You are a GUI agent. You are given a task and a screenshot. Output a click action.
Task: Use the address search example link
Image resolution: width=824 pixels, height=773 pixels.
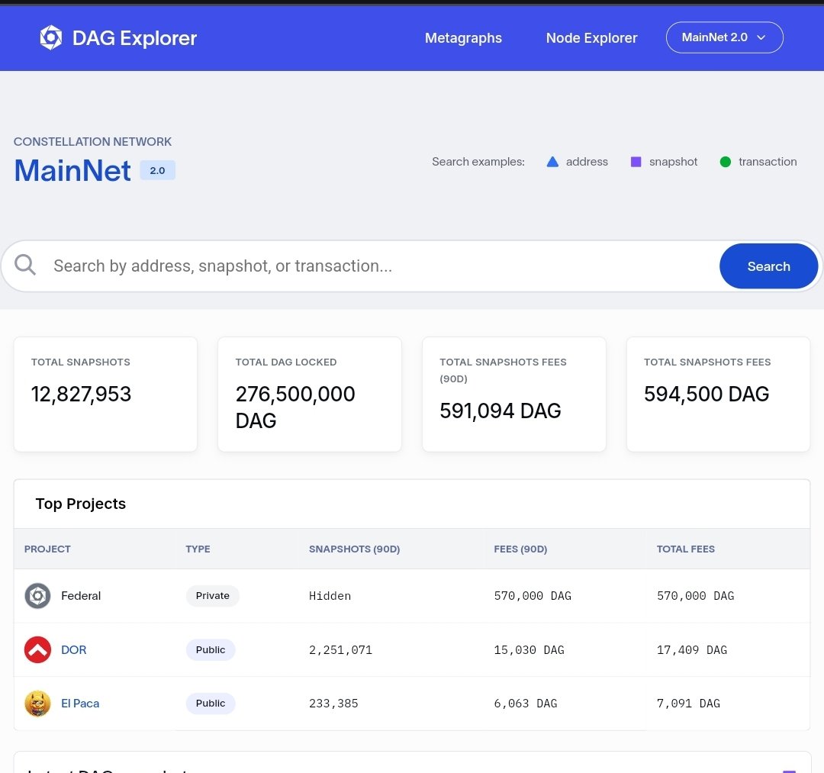point(587,162)
